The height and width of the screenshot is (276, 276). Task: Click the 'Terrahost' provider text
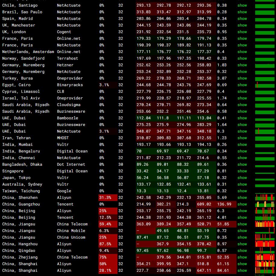click(x=67, y=58)
